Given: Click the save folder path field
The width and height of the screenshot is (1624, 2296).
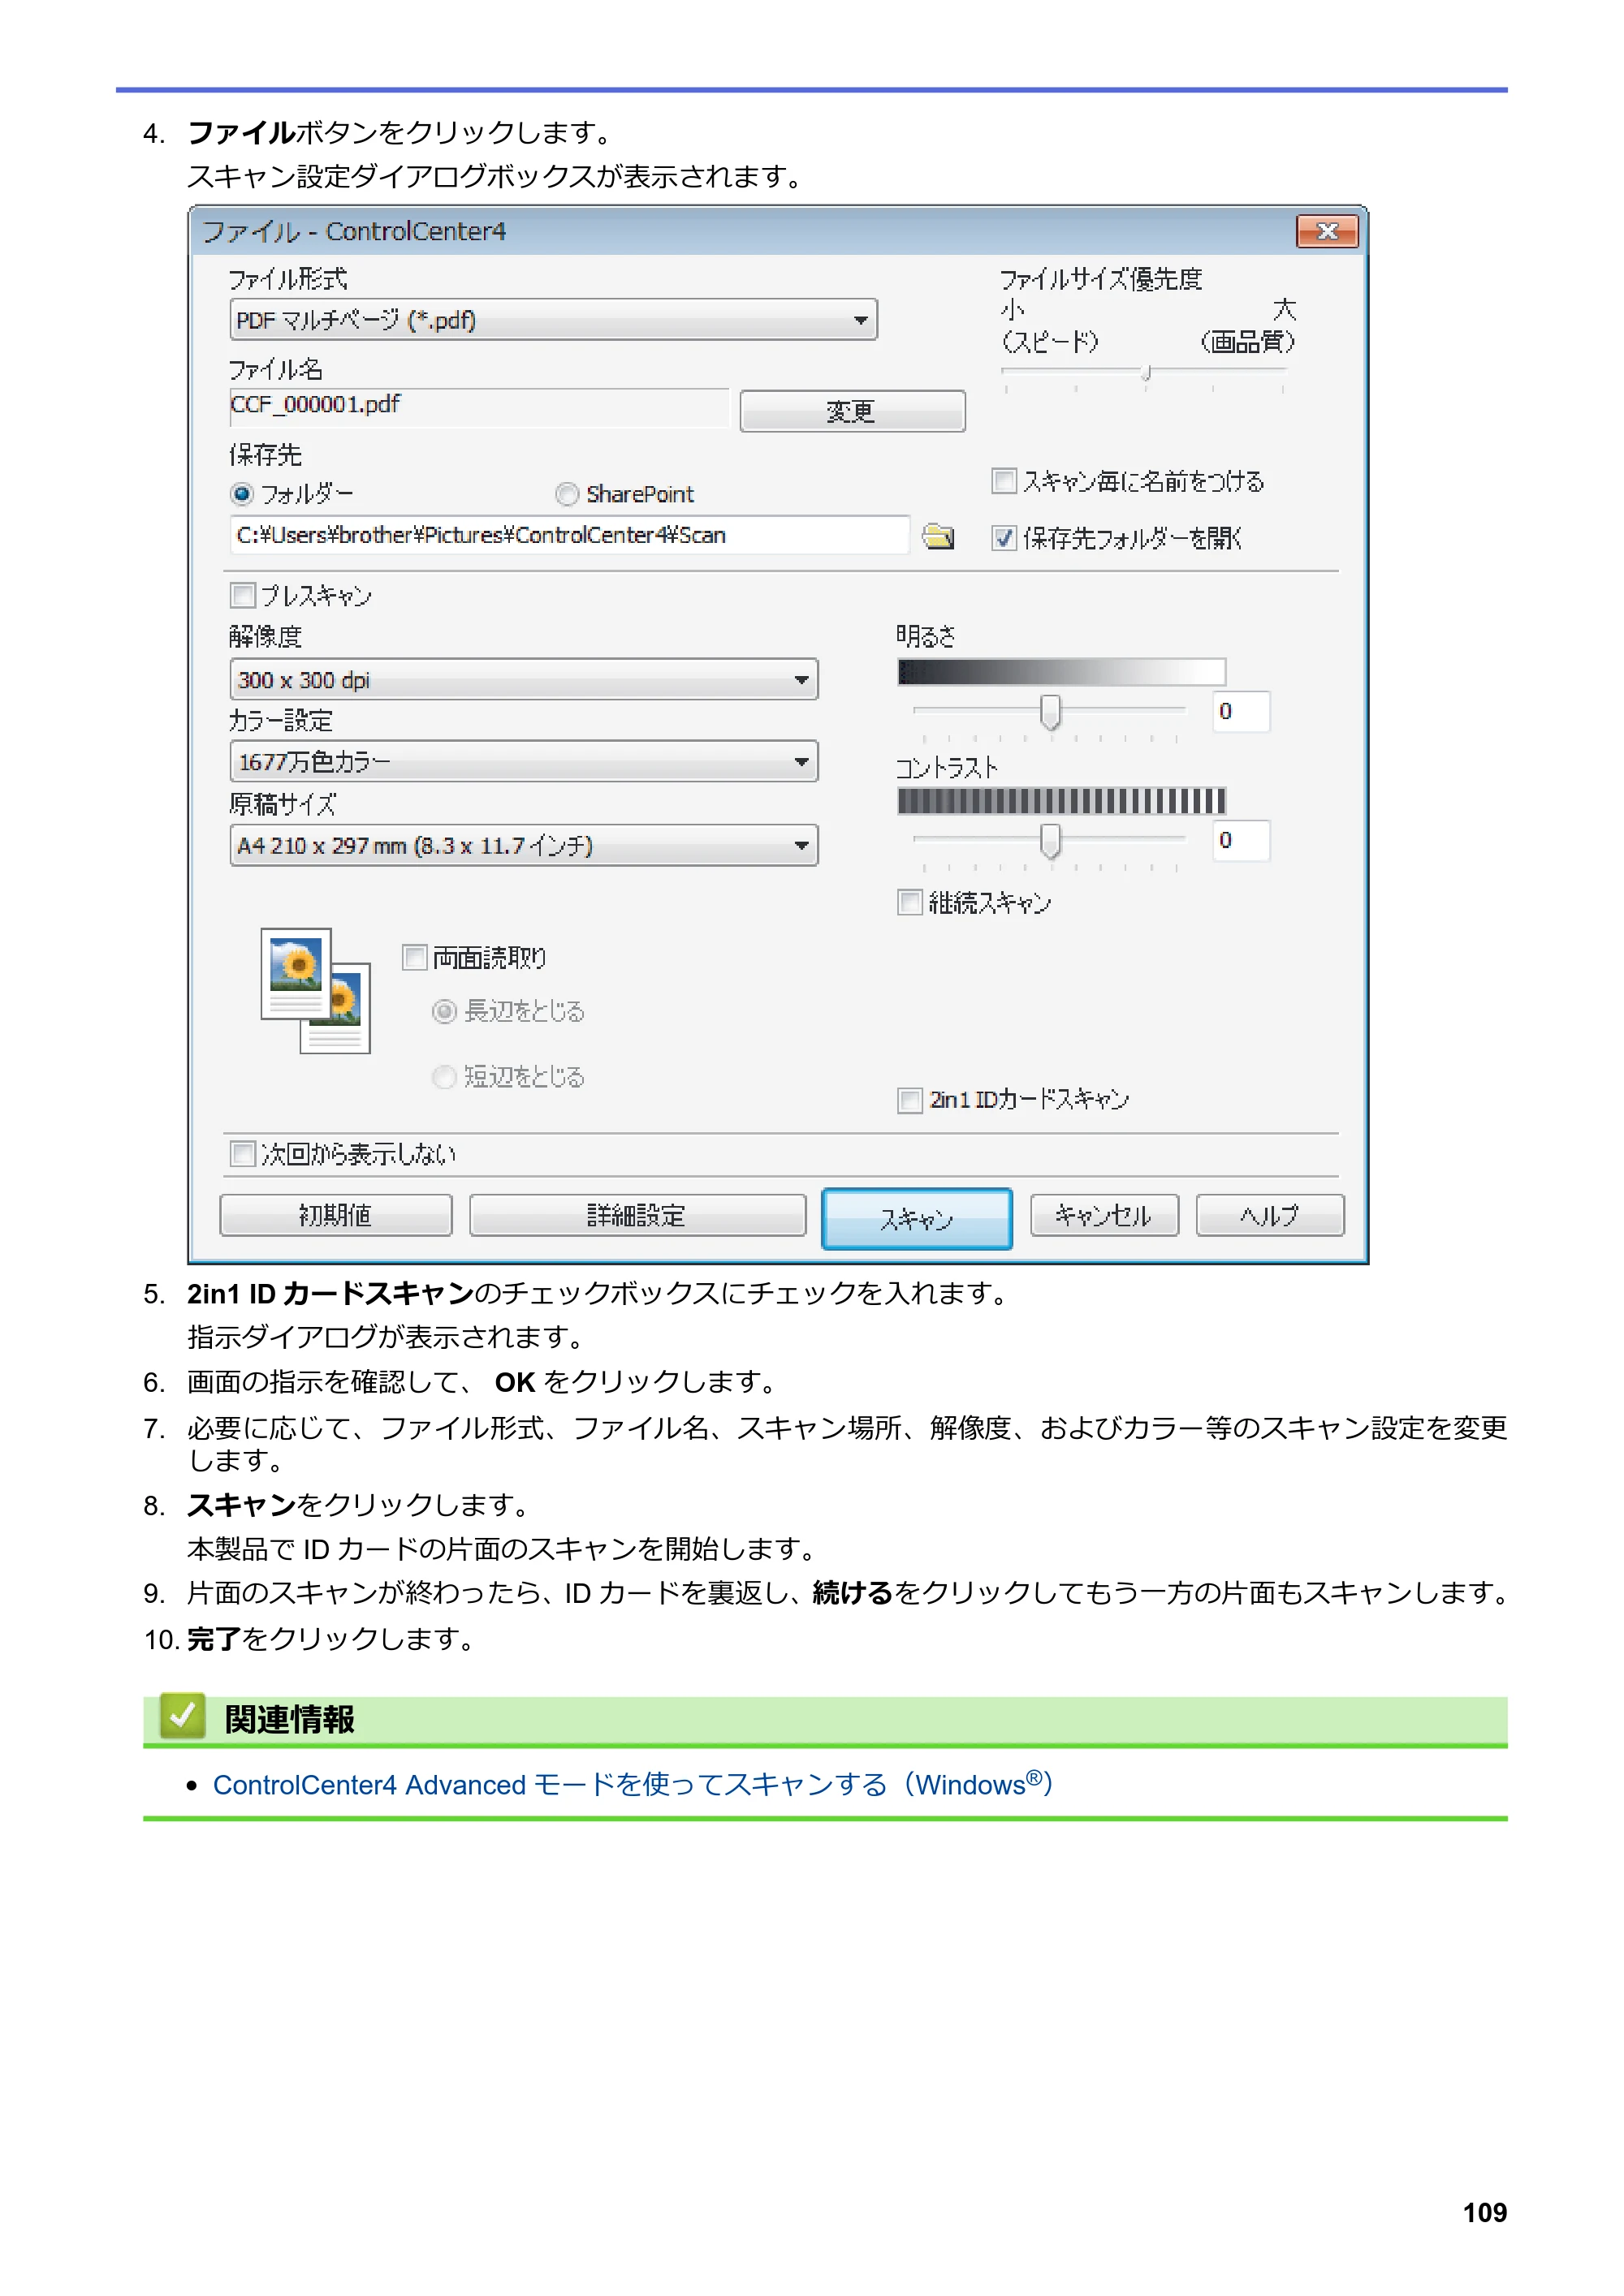Looking at the screenshot, I should pyautogui.click(x=569, y=535).
